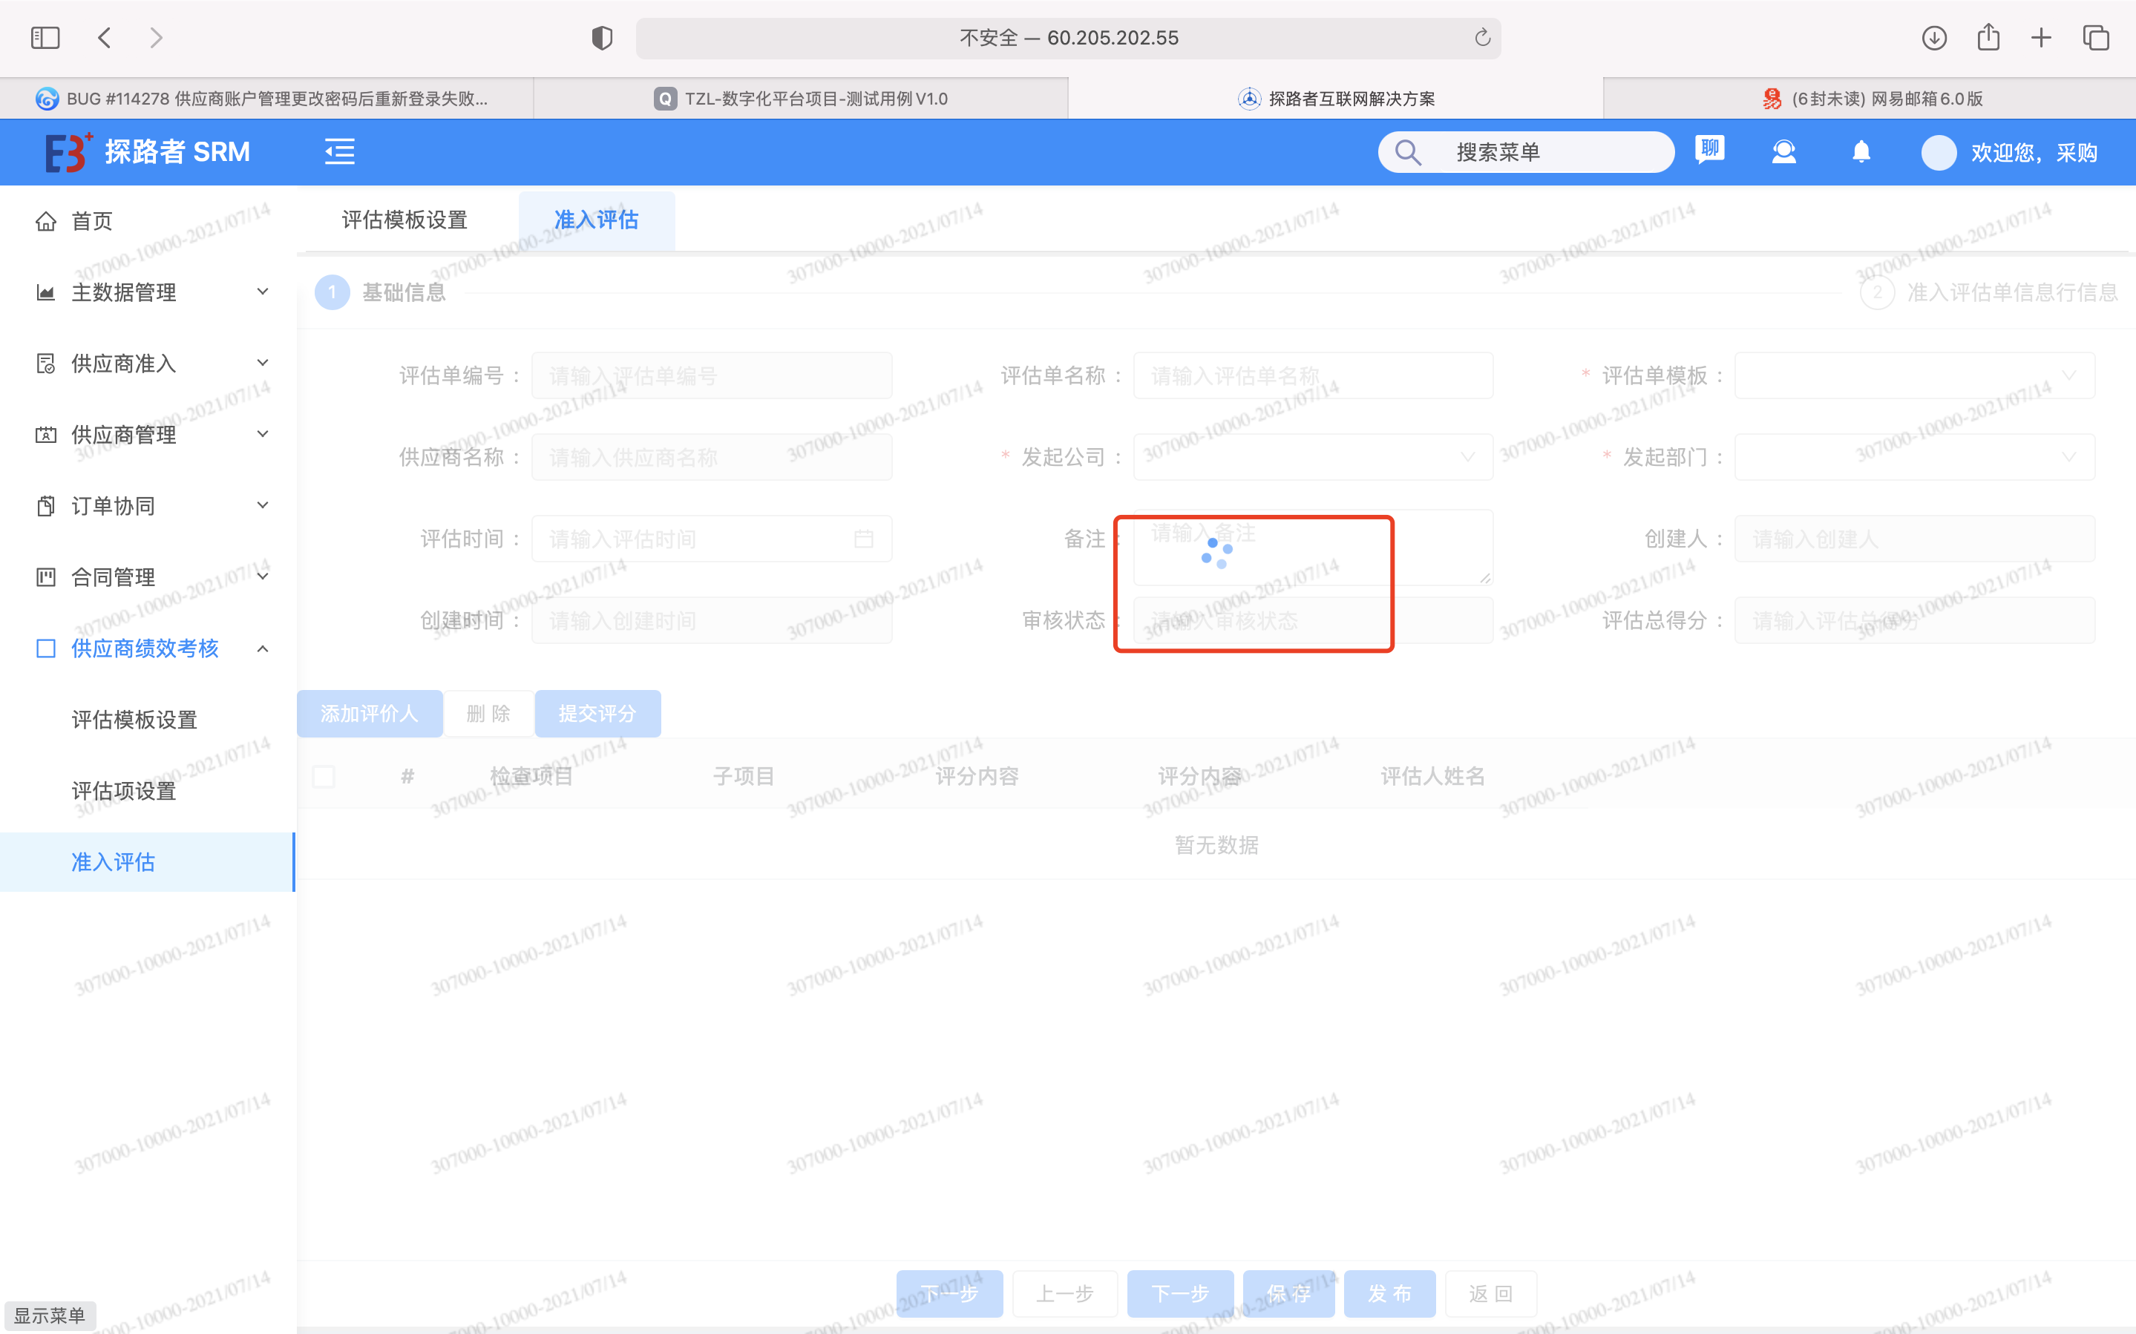Open the chat message icon in header
Image resolution: width=2136 pixels, height=1334 pixels.
coord(1709,150)
